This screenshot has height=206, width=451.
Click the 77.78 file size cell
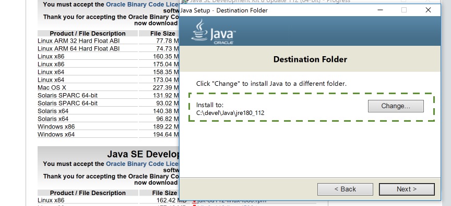[168, 41]
